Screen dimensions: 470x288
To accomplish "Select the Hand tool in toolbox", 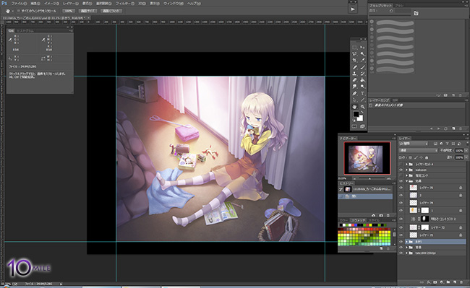I will [x=354, y=107].
